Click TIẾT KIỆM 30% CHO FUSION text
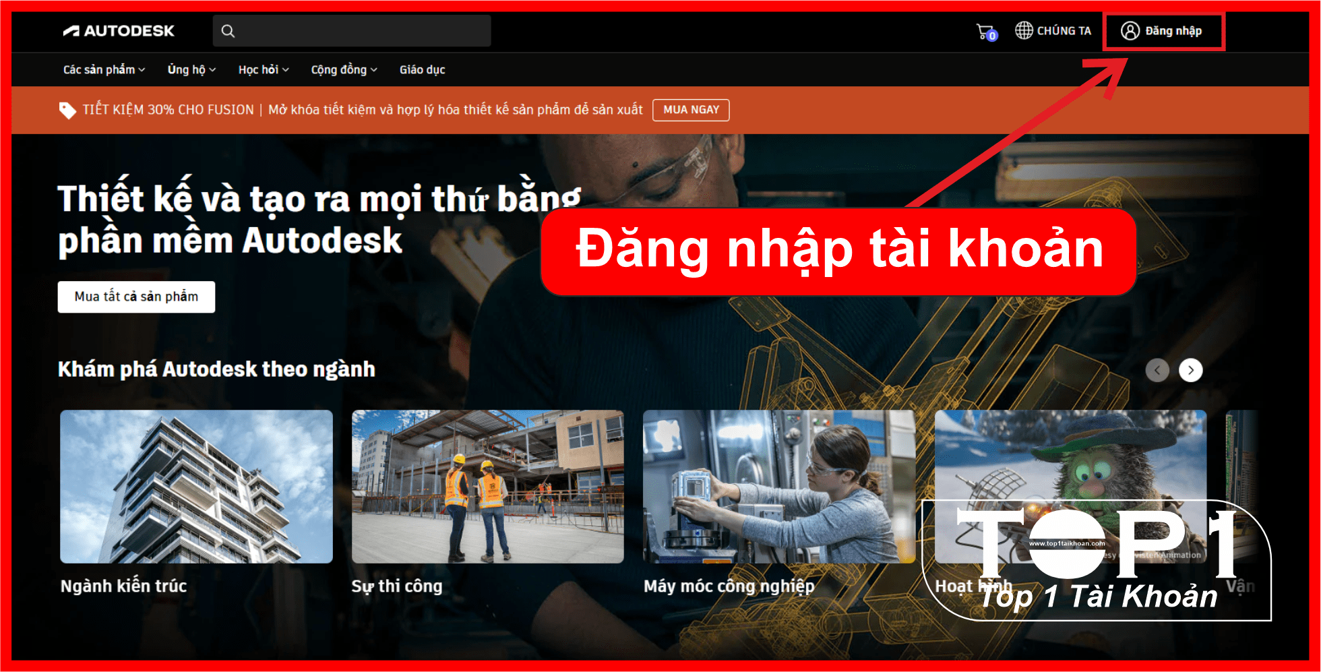Image resolution: width=1321 pixels, height=672 pixels. point(168,110)
